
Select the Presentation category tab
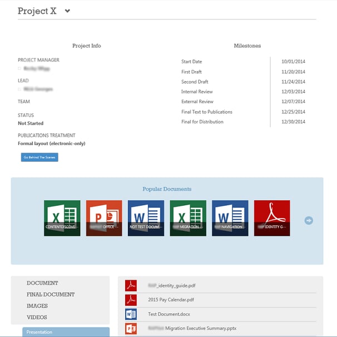[66, 332]
